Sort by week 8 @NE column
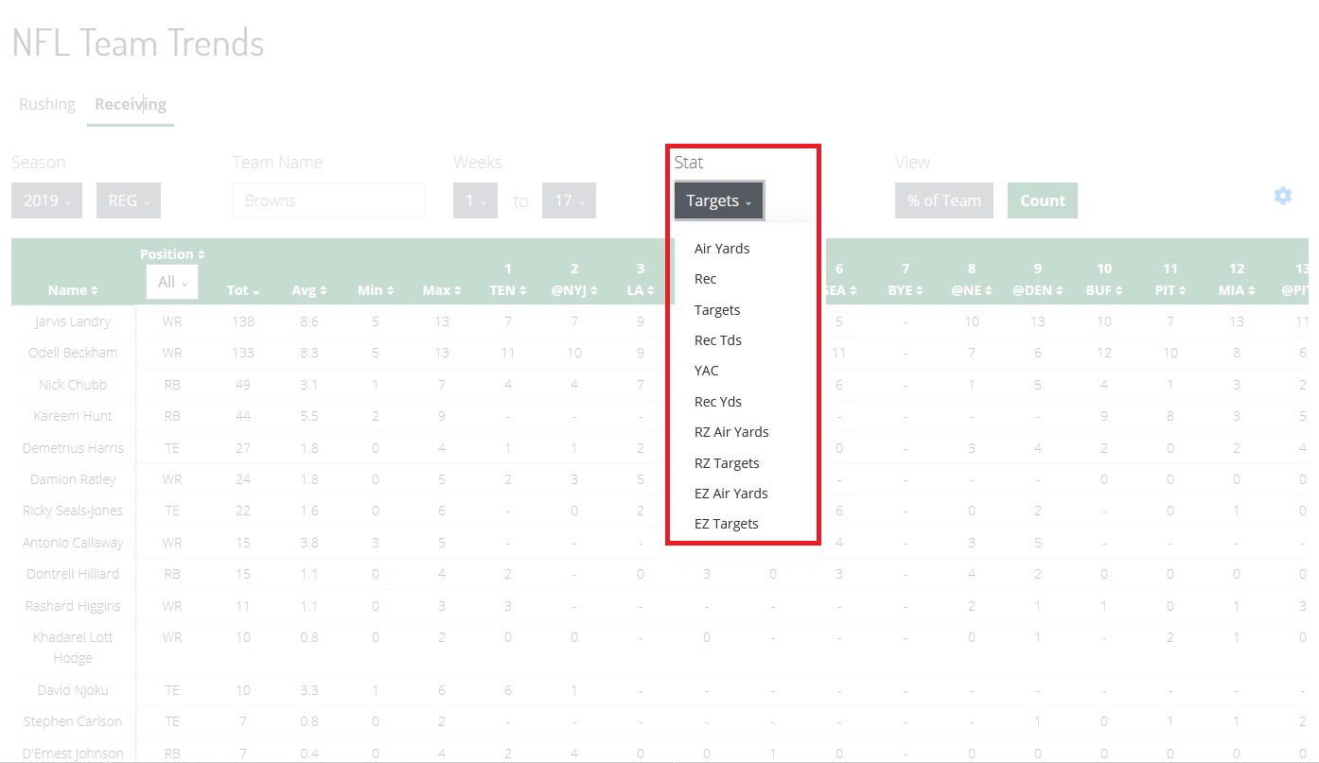1319x763 pixels. [972, 290]
